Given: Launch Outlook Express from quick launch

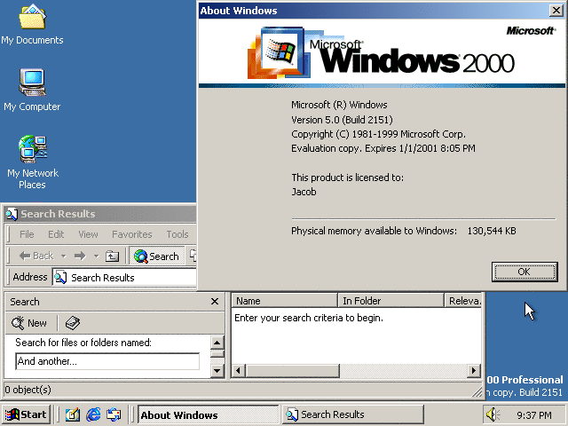Looking at the screenshot, I should (x=114, y=414).
